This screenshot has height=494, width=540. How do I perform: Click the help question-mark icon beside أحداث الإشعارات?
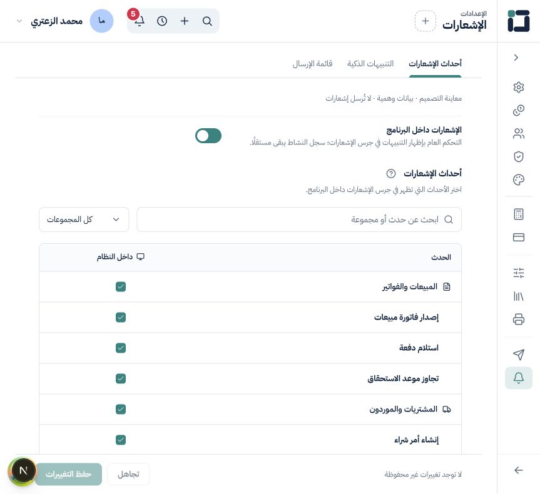click(x=391, y=173)
